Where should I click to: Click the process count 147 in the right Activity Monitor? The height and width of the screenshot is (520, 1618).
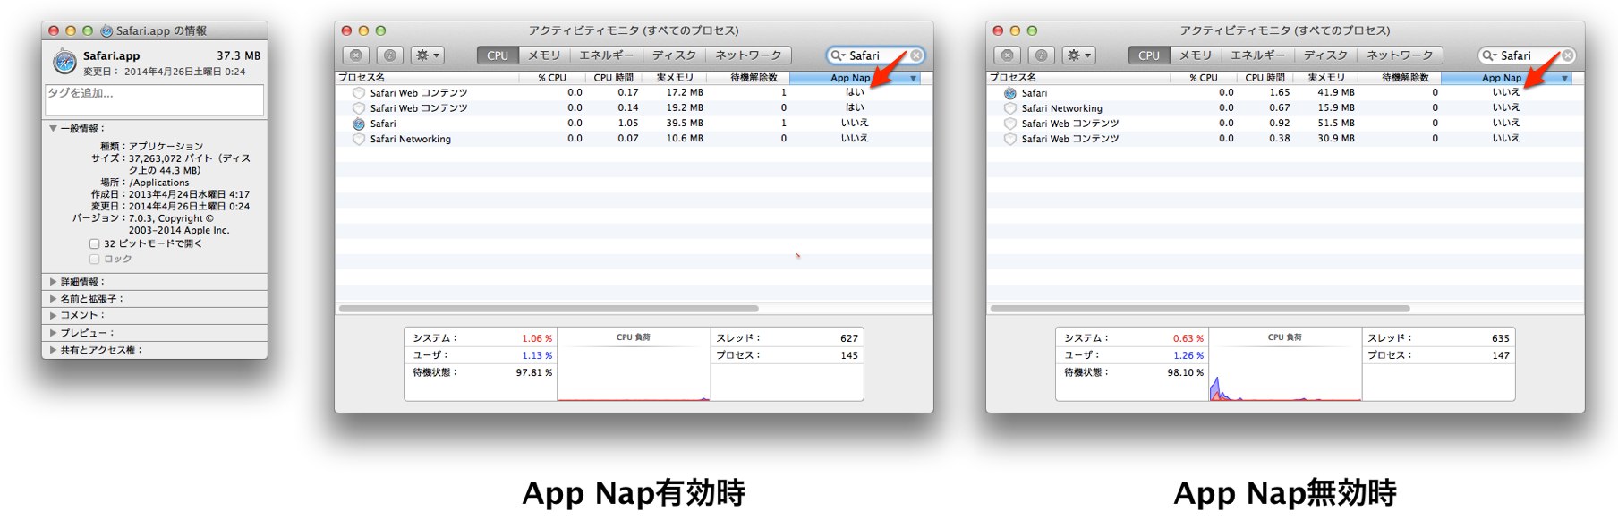[x=1501, y=355]
